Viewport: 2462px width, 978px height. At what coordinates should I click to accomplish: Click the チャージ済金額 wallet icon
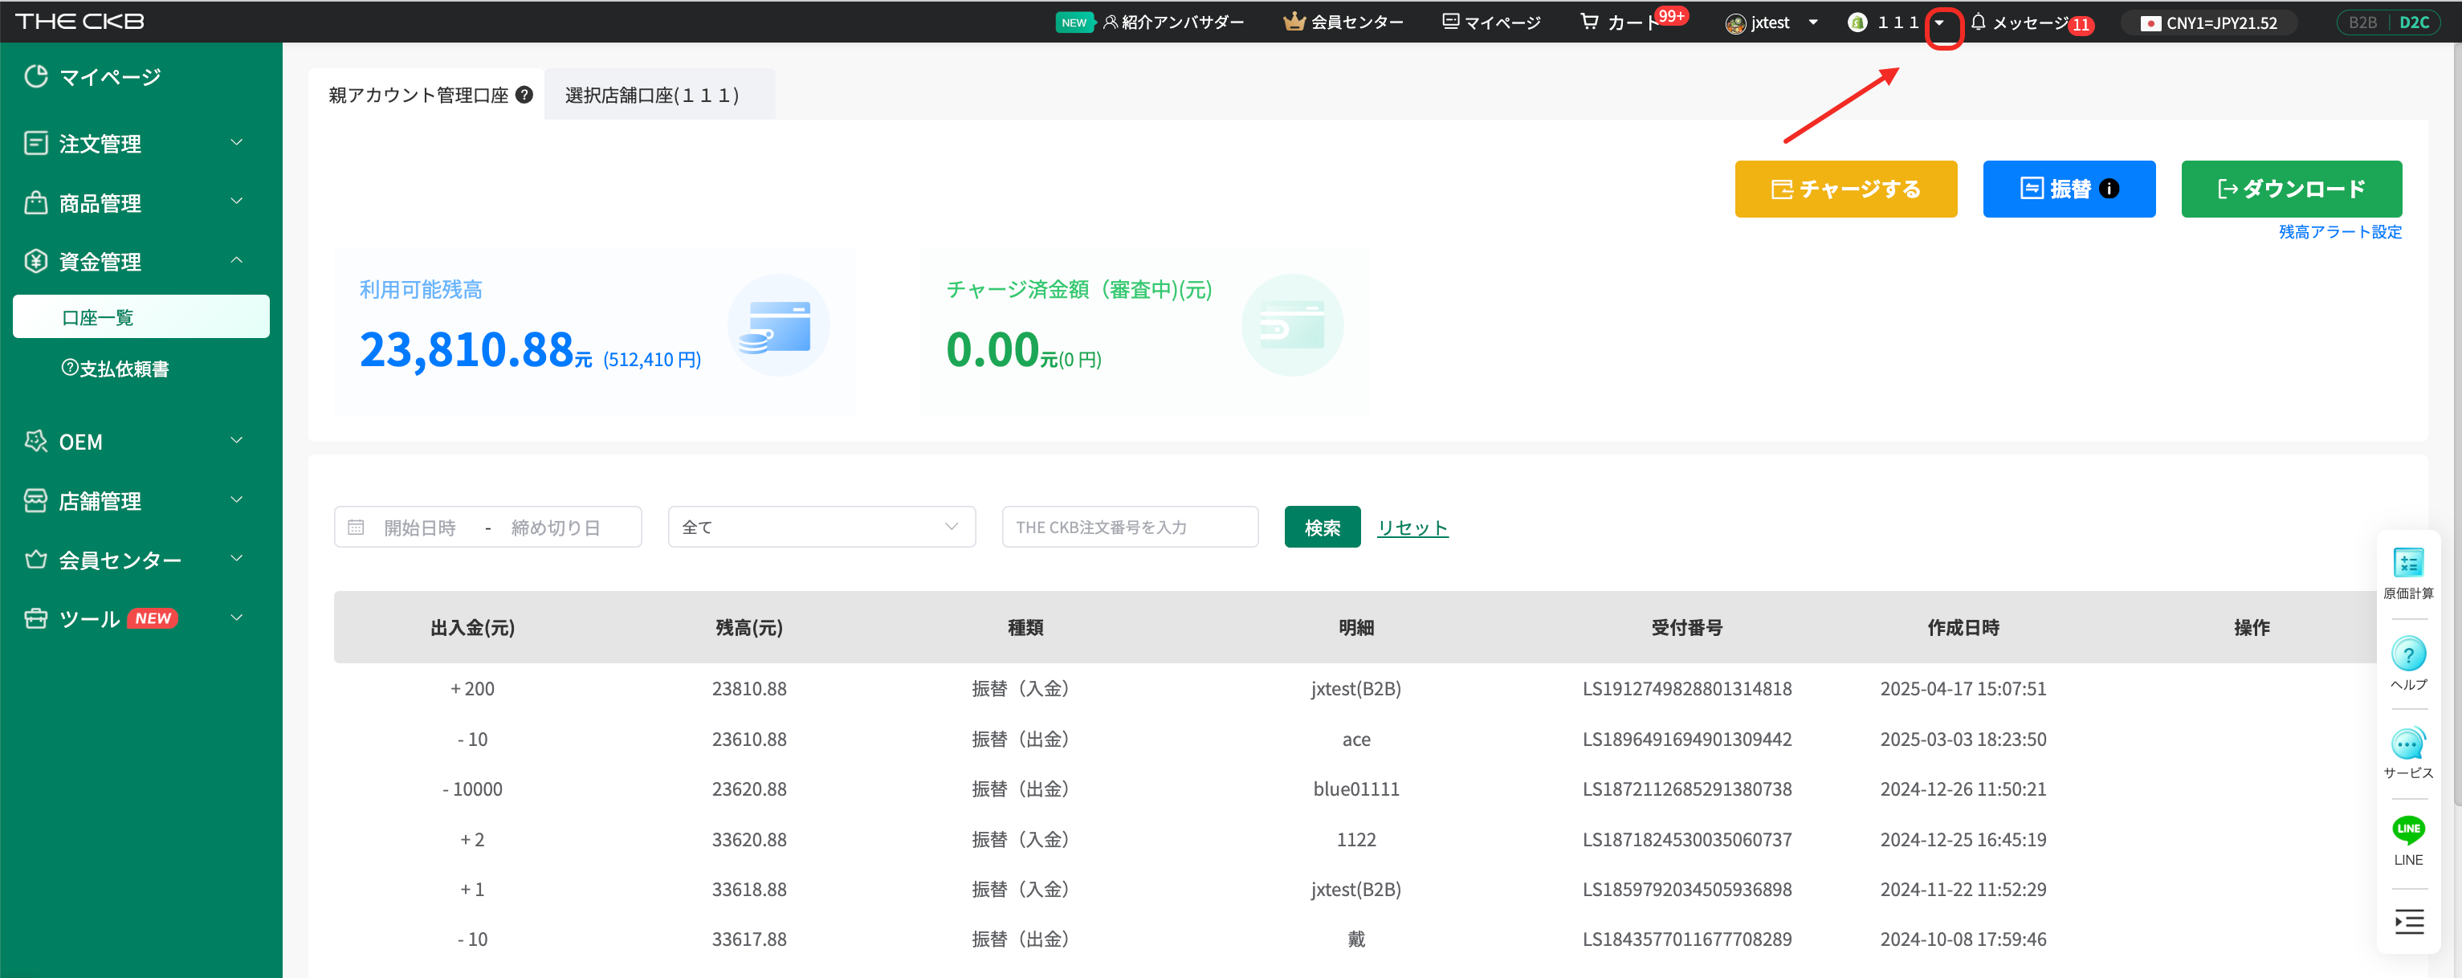(x=1291, y=326)
